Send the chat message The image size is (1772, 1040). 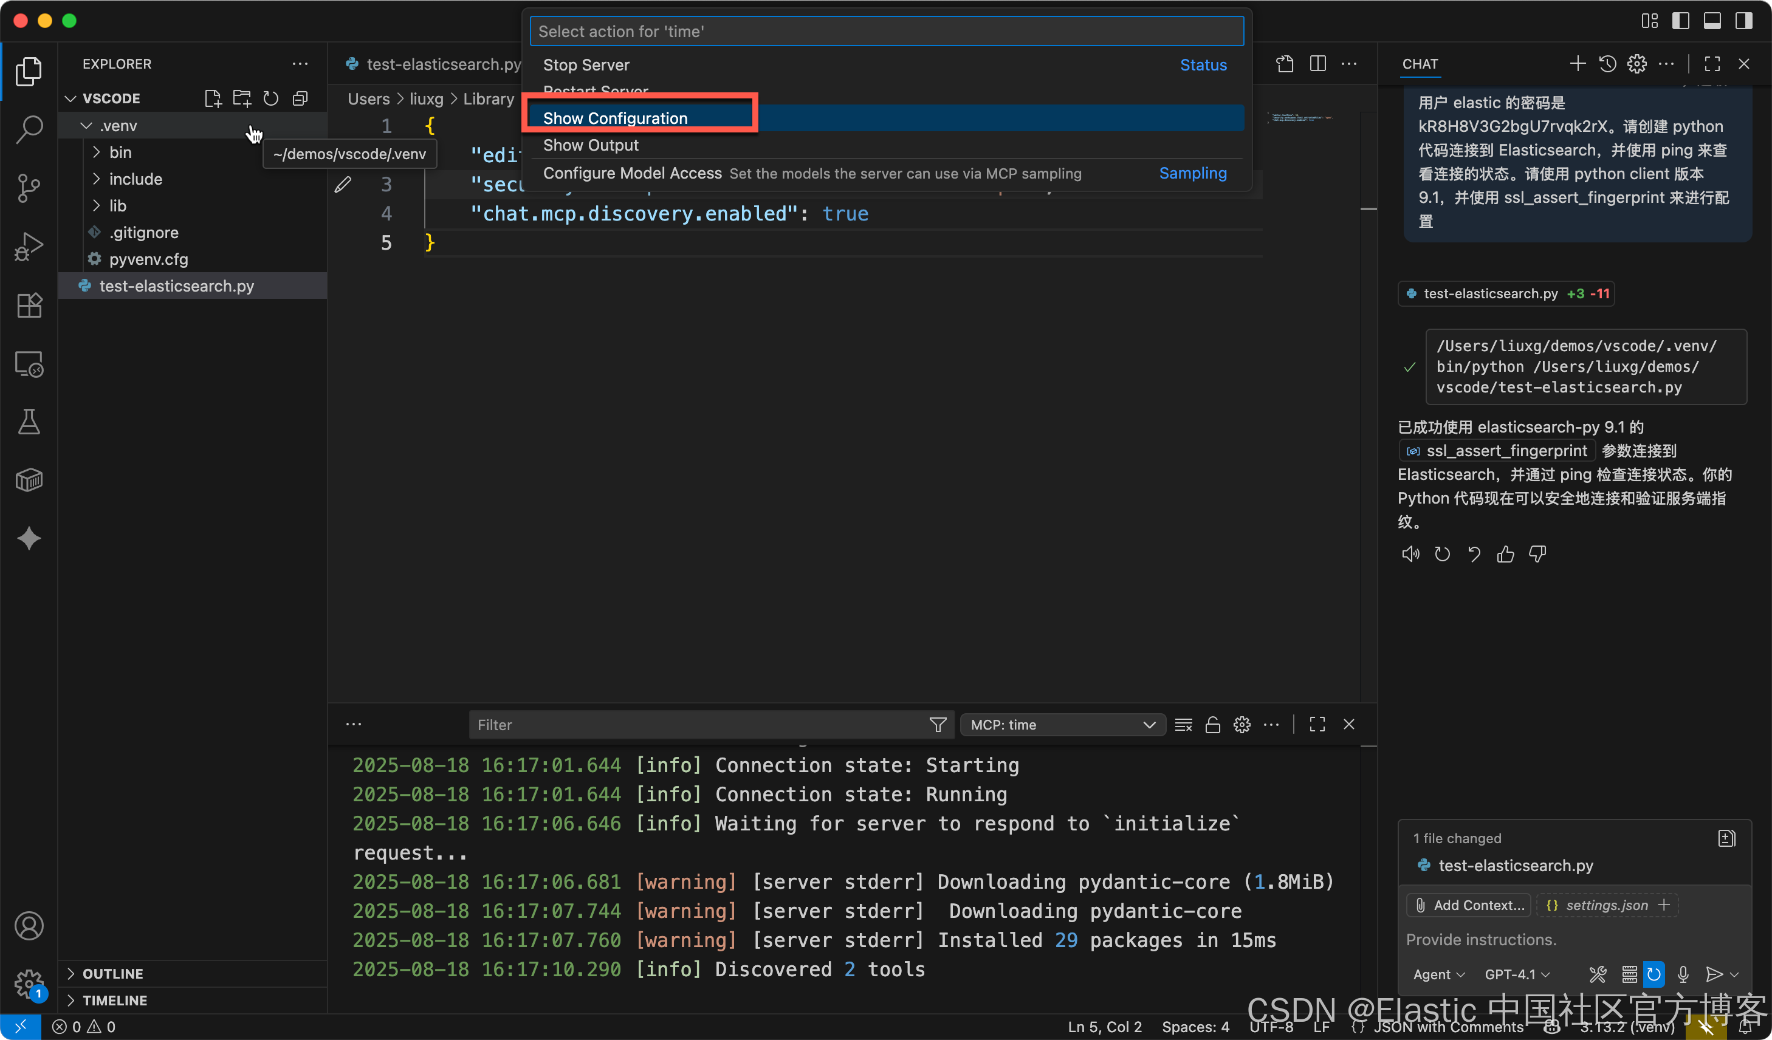pos(1714,974)
